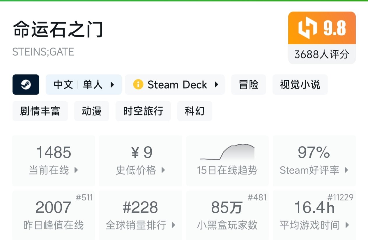Select the 视觉小说 genre tag
Viewport: 368px width, 240px height.
[300, 85]
